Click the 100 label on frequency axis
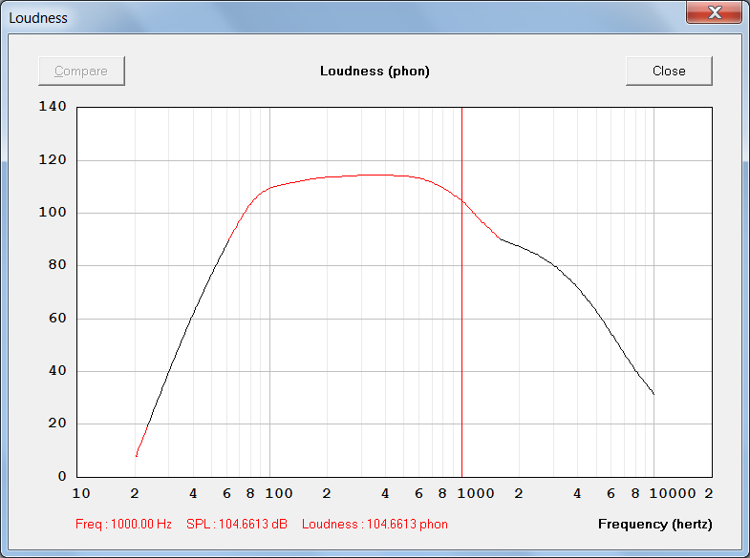Image resolution: width=750 pixels, height=558 pixels. (x=279, y=493)
